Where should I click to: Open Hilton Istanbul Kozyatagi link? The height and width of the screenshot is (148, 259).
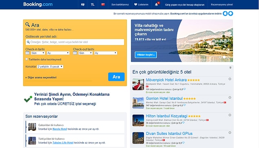166,116
